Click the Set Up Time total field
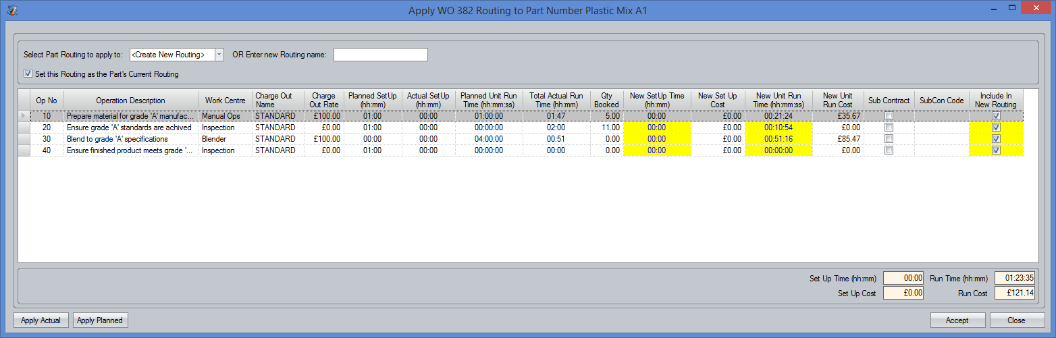Screen dimensions: 1056x338 pyautogui.click(x=903, y=278)
